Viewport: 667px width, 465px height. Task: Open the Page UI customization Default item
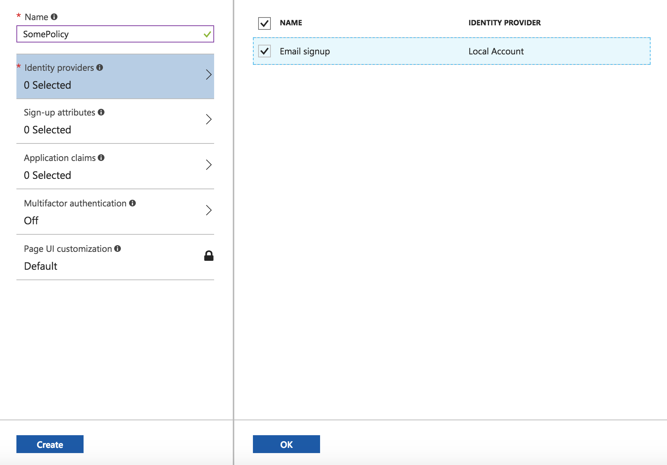pyautogui.click(x=115, y=257)
